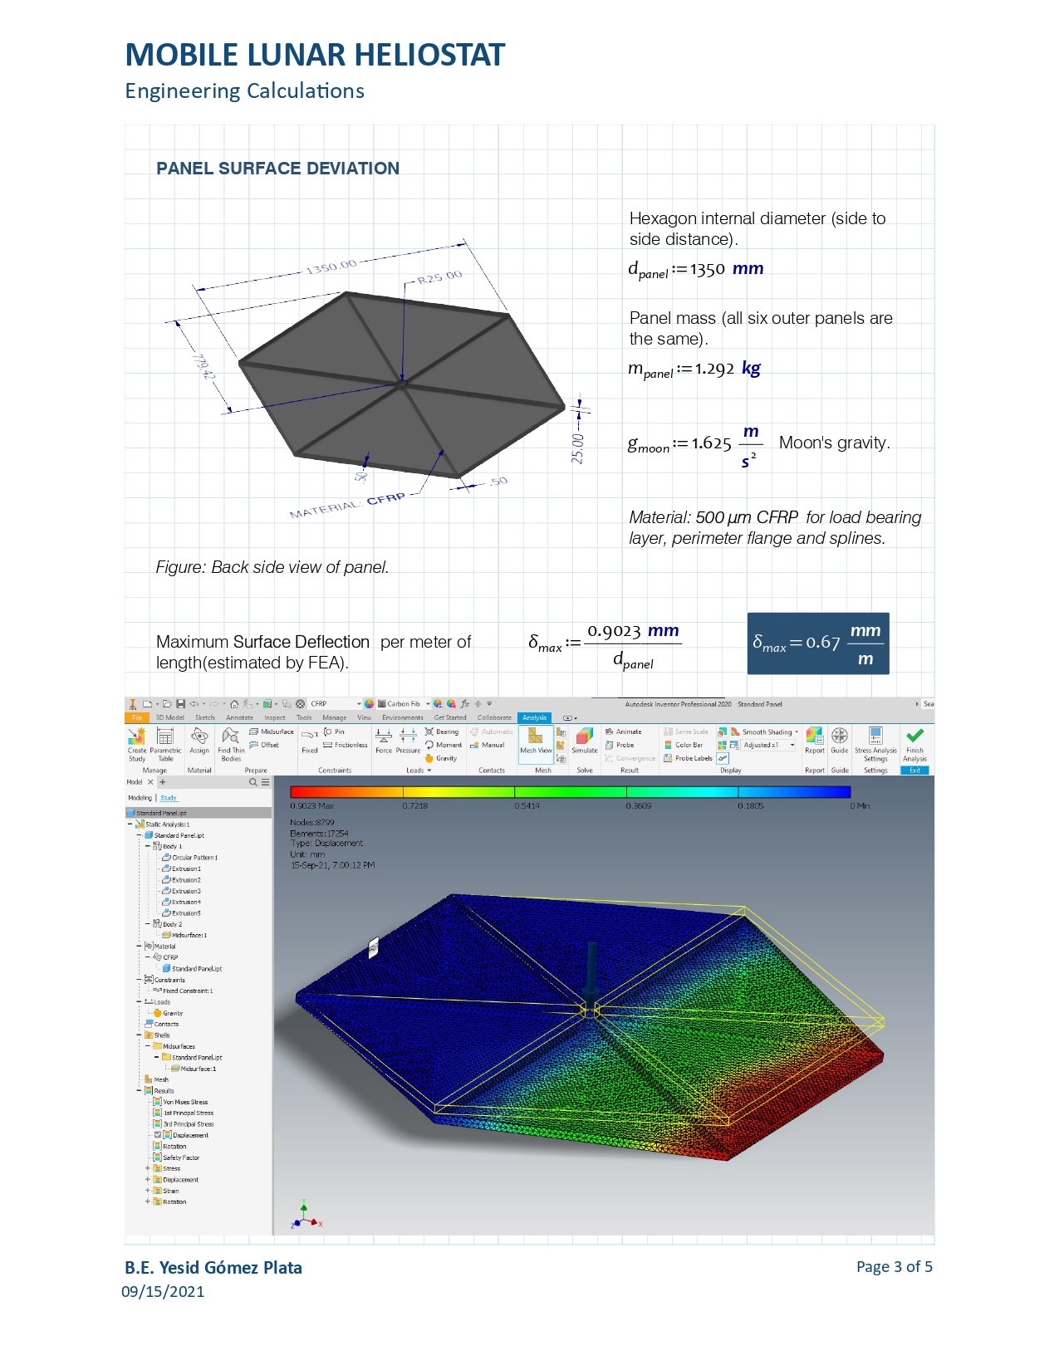The width and height of the screenshot is (1059, 1370).
Task: Select Fixed Constraint:1 in browser
Action: (183, 991)
